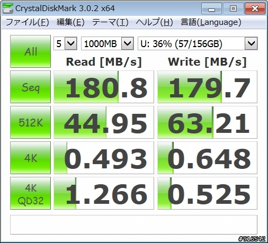
Task: Maximize the CrystalDiskMark window
Action: [233, 8]
